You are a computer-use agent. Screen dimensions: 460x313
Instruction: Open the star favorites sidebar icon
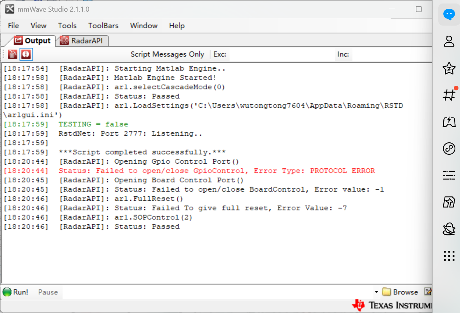449,68
